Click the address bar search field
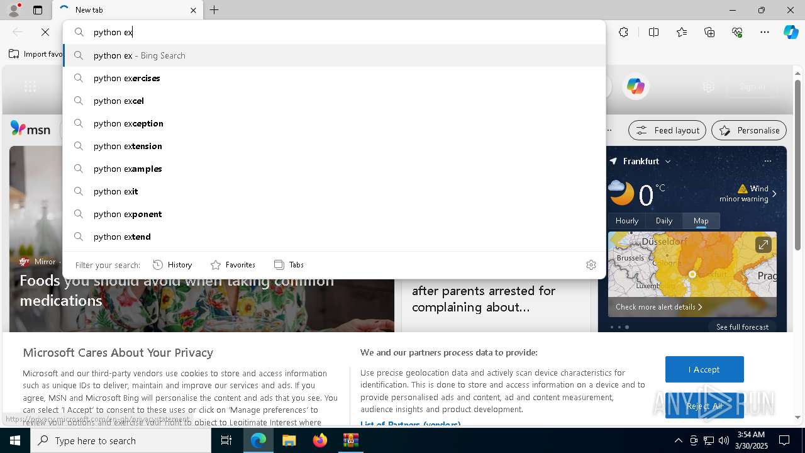 334,32
